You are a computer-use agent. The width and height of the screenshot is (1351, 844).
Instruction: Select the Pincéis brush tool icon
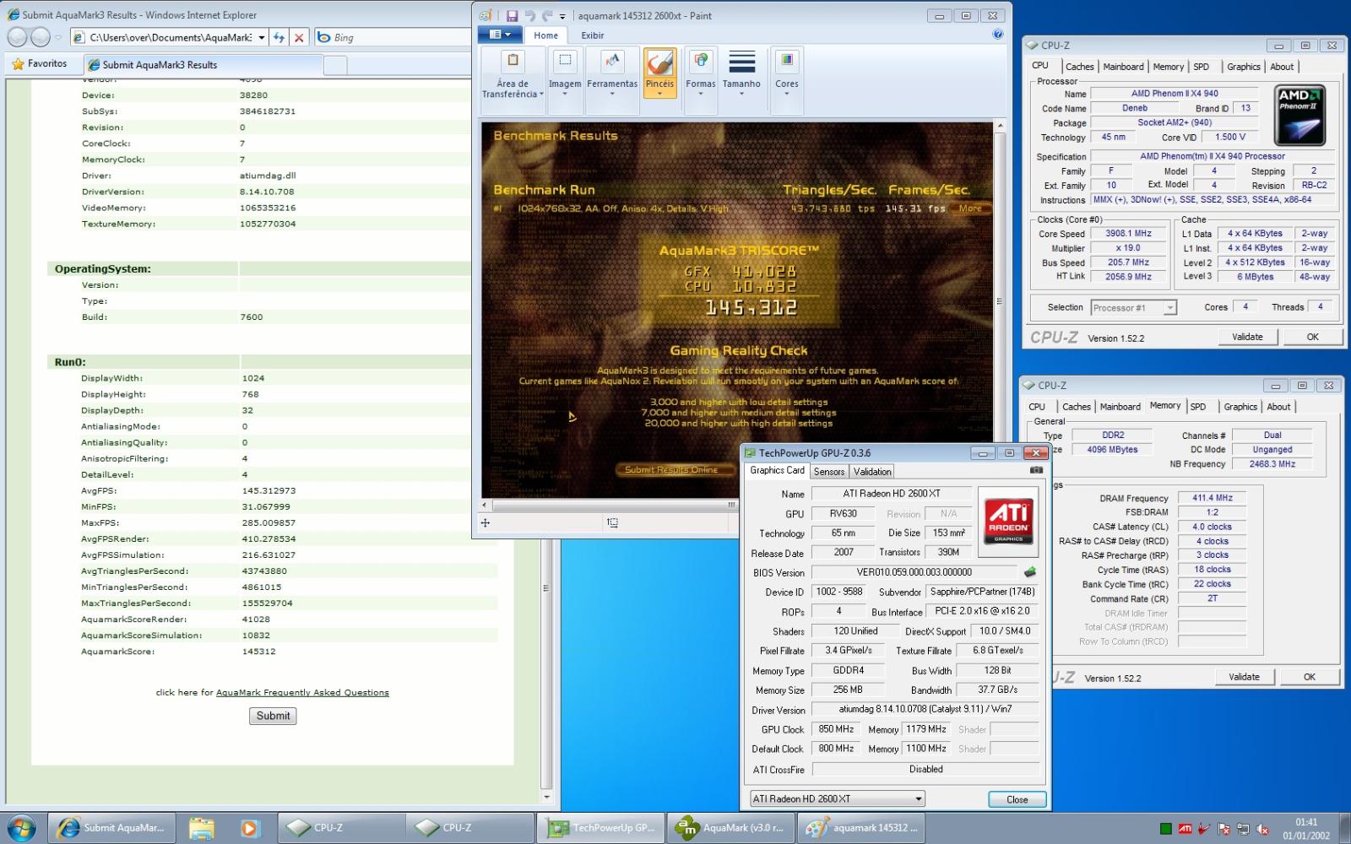(x=659, y=62)
